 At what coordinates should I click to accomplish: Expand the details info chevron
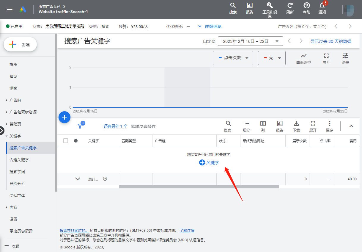coord(200,26)
